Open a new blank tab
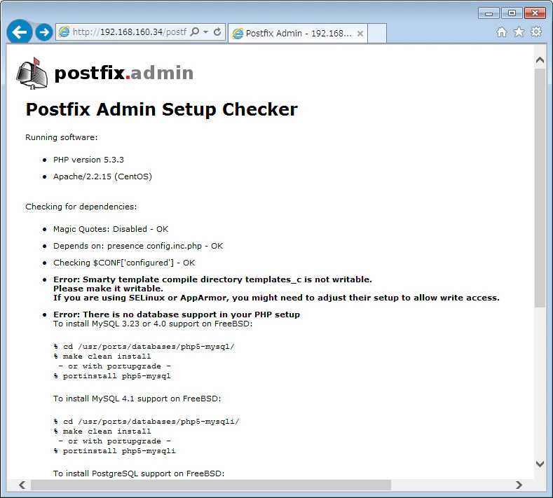Image resolution: width=553 pixels, height=498 pixels. (x=377, y=34)
